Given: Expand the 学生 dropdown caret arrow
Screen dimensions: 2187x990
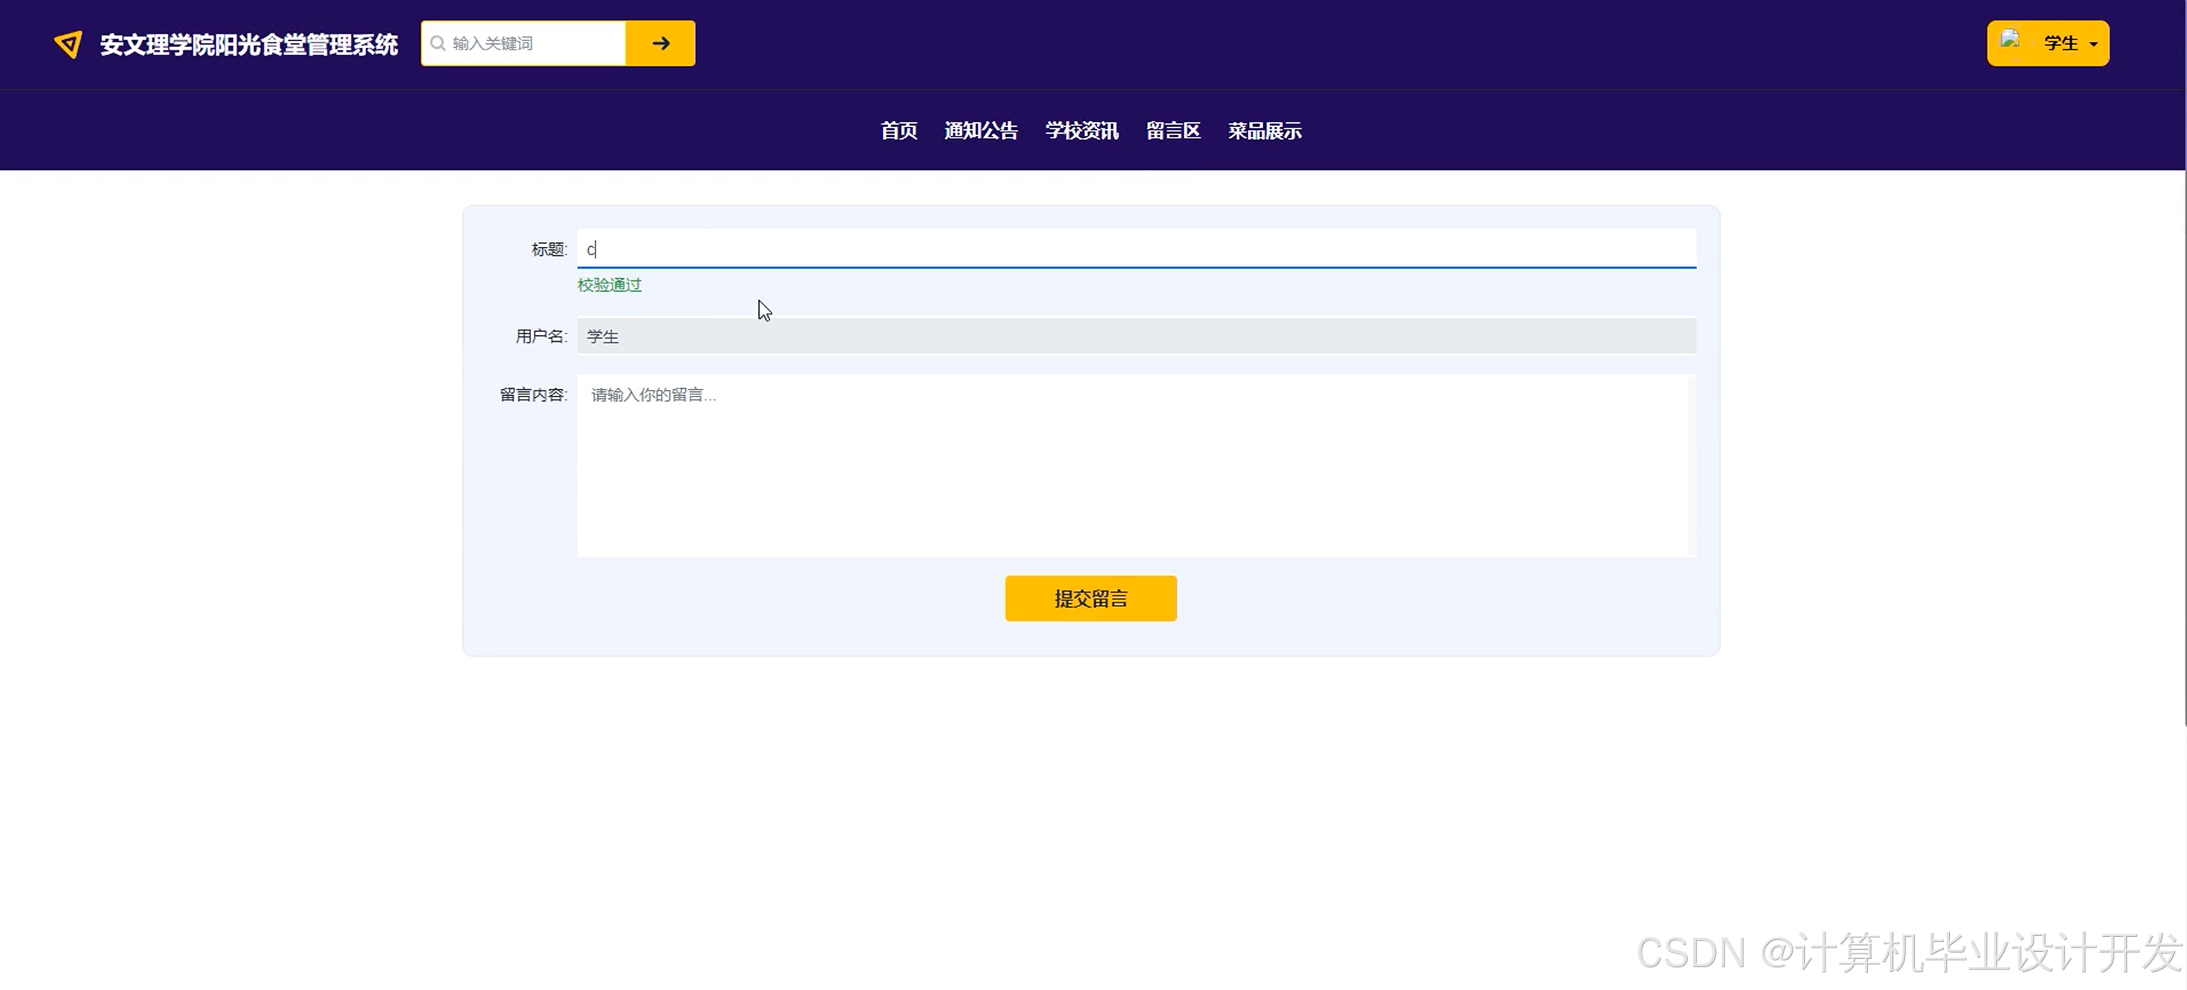Looking at the screenshot, I should click(x=2094, y=45).
